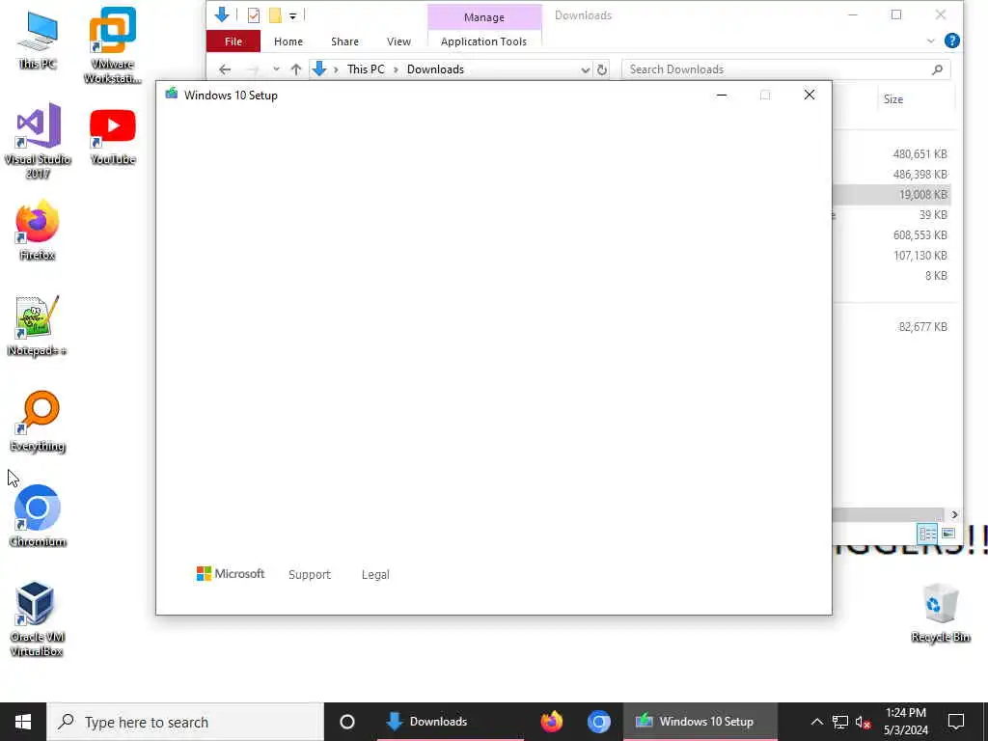The image size is (988, 741).
Task: Switch to Chromium in the taskbar
Action: [x=598, y=722]
